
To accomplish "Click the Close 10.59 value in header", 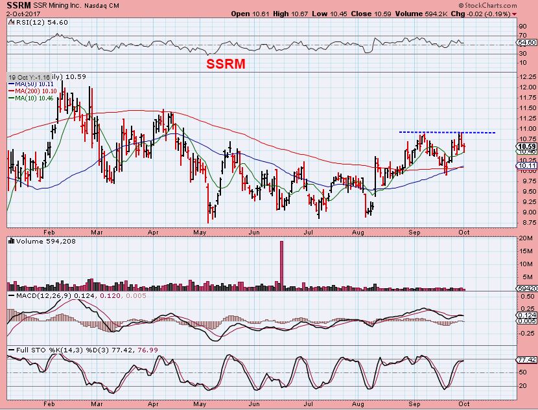I will coord(371,14).
